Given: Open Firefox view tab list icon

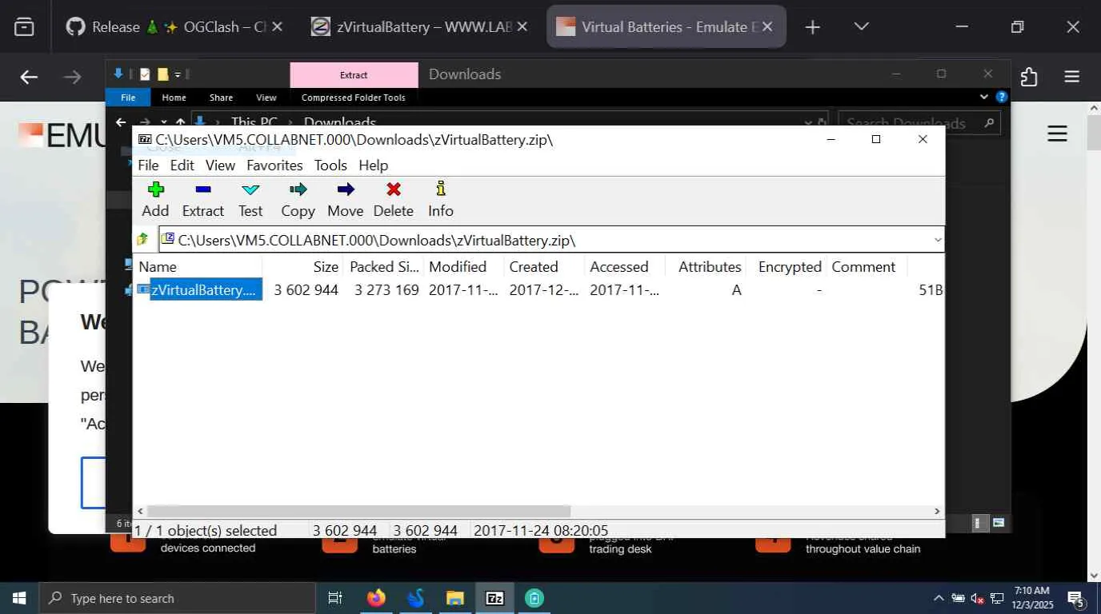Looking at the screenshot, I should [25, 26].
